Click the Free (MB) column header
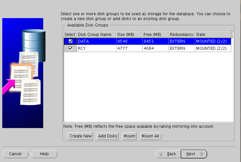The height and width of the screenshot is (162, 241). (156, 34)
